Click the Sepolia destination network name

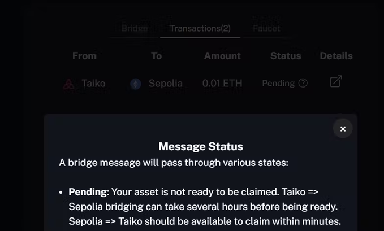pyautogui.click(x=165, y=83)
